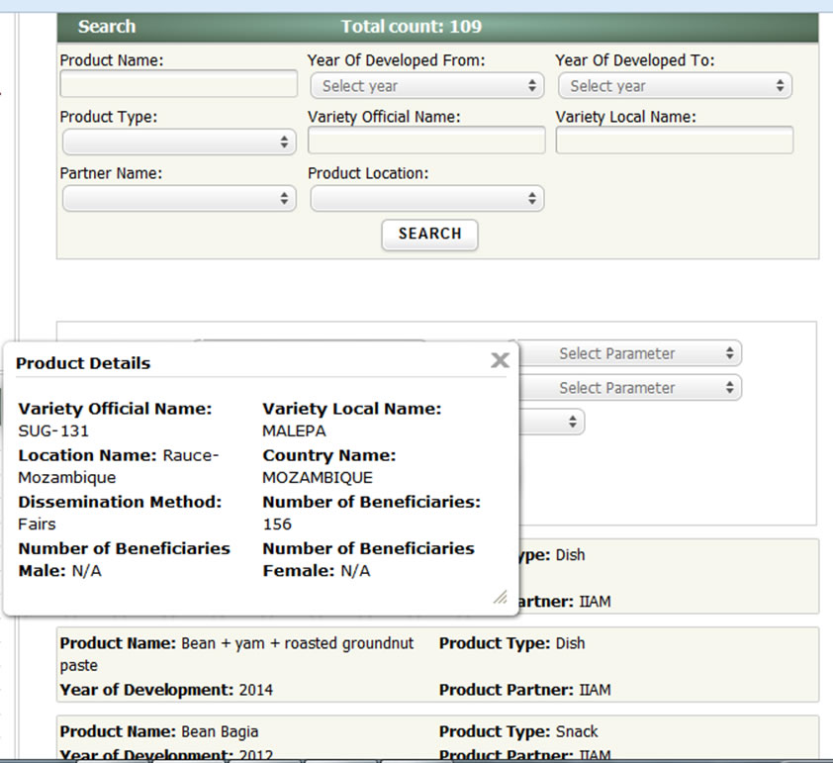Screen dimensions: 833x763
Task: Click the dropdown partly hidden beneath Select Parameter
Action: (x=552, y=422)
